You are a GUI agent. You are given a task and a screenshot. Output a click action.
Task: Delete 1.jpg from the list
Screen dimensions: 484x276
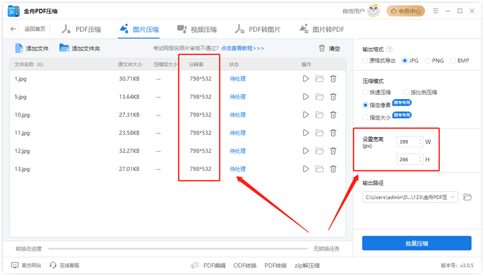(x=333, y=79)
